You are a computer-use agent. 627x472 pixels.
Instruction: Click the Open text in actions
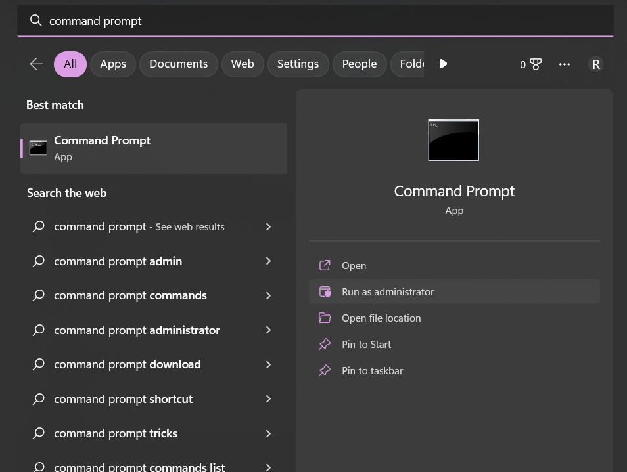(354, 266)
